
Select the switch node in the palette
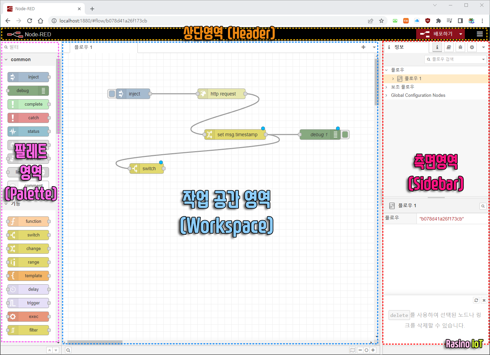28,235
